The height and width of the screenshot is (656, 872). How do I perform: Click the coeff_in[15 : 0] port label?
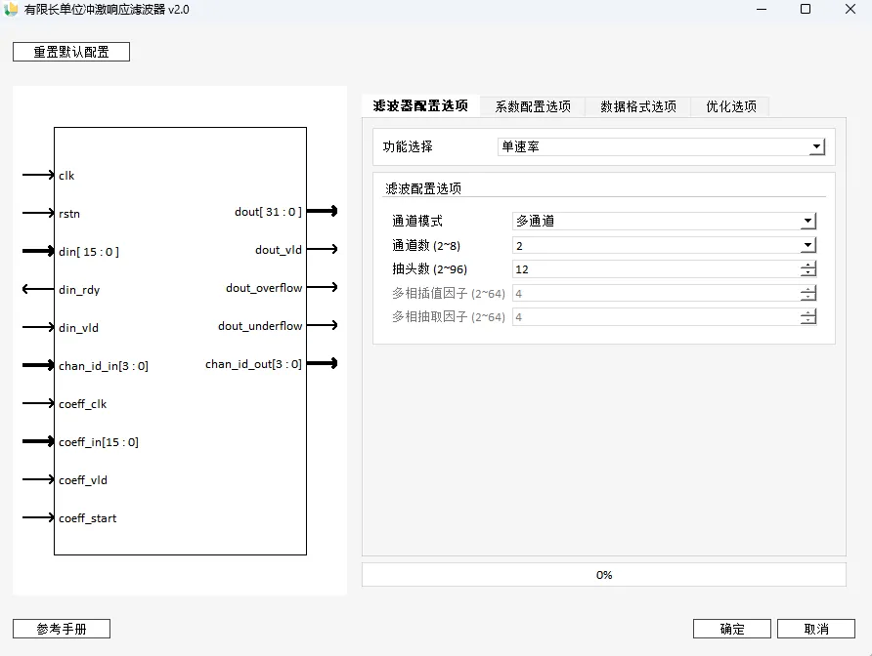[99, 442]
